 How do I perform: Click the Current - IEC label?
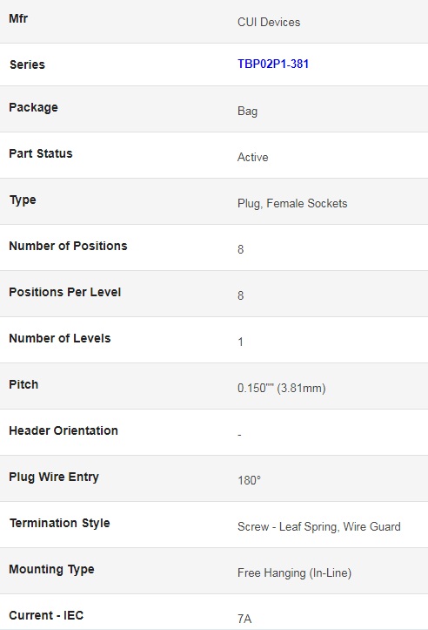point(46,615)
